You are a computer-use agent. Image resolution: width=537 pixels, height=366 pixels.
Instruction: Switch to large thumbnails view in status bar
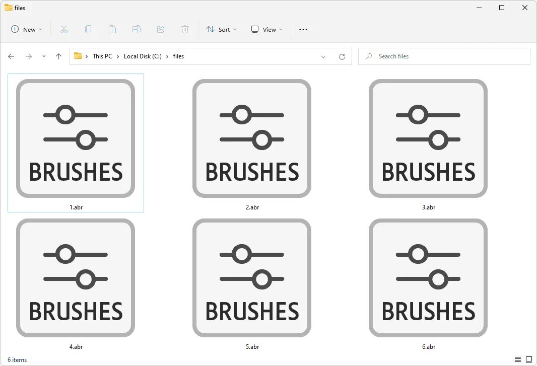click(x=529, y=359)
